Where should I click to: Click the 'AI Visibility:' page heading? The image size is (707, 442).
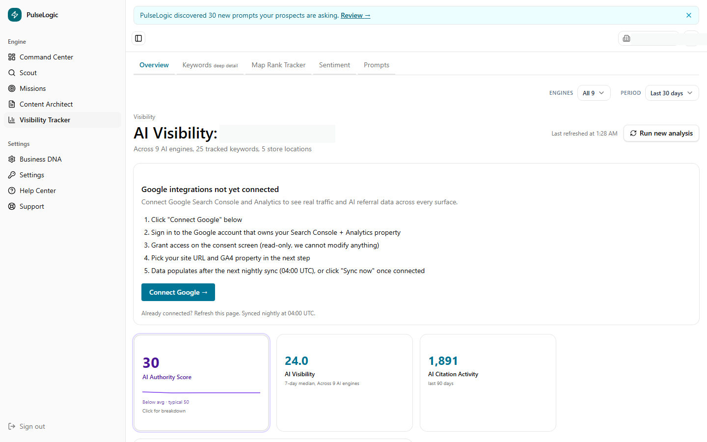click(x=175, y=133)
